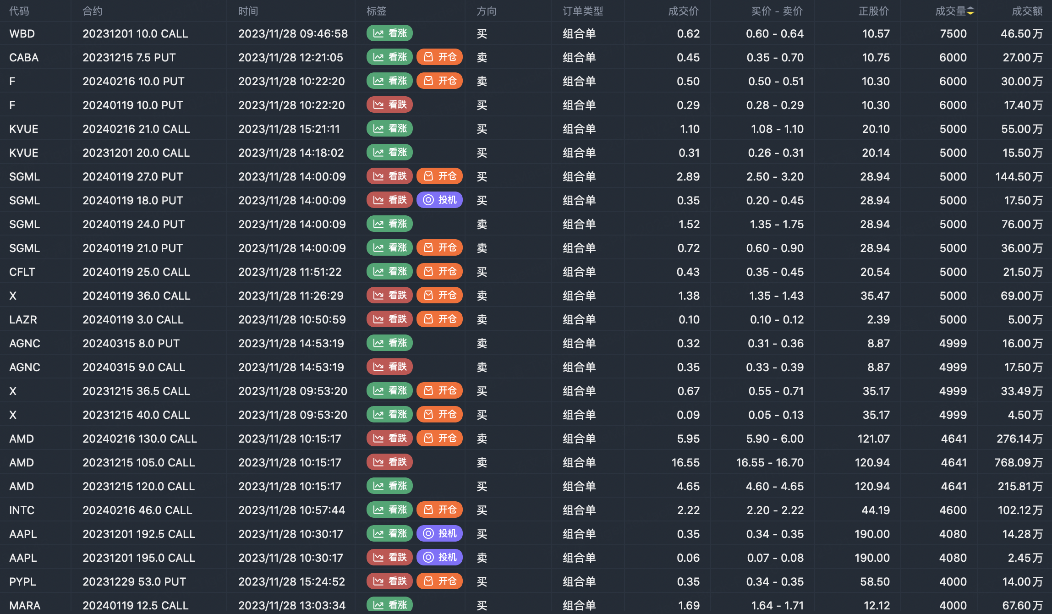
Task: Sort by the 时间 column header
Action: click(248, 11)
